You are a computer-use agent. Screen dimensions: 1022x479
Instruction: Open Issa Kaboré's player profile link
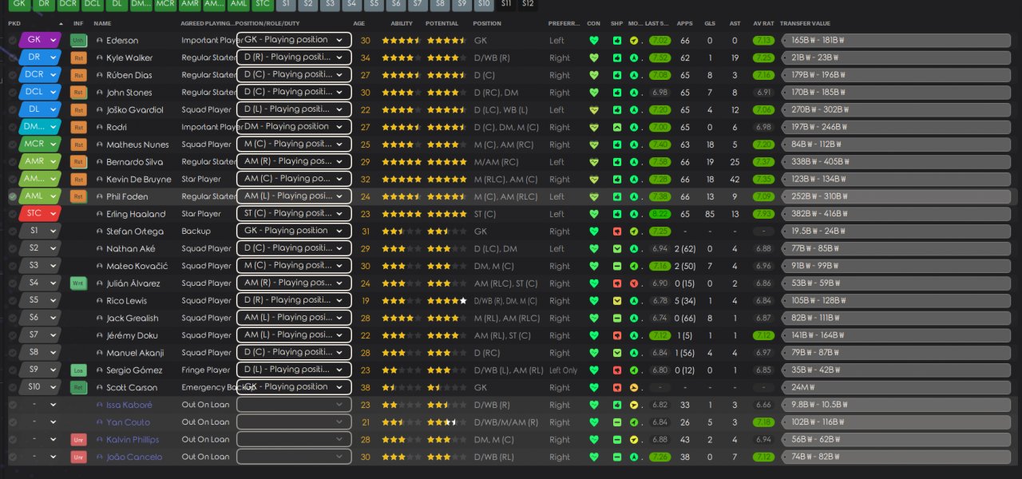[129, 405]
